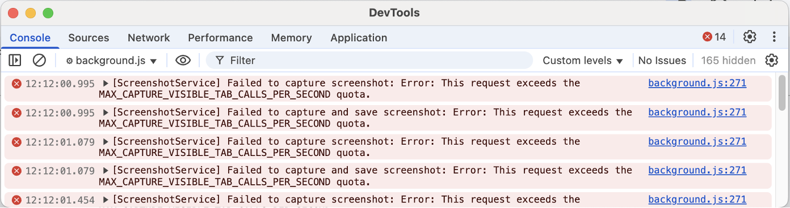Expand Failed to capture screenshot error at 12:12:01.079
This screenshot has height=208, width=790.
[106, 141]
